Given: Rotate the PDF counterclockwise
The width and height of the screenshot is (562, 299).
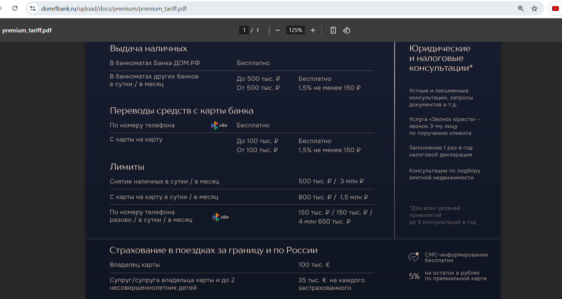Looking at the screenshot, I should [x=346, y=30].
